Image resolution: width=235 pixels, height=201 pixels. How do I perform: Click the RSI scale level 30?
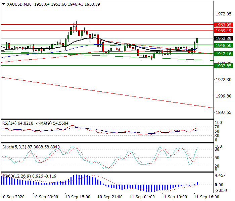tap(217, 136)
